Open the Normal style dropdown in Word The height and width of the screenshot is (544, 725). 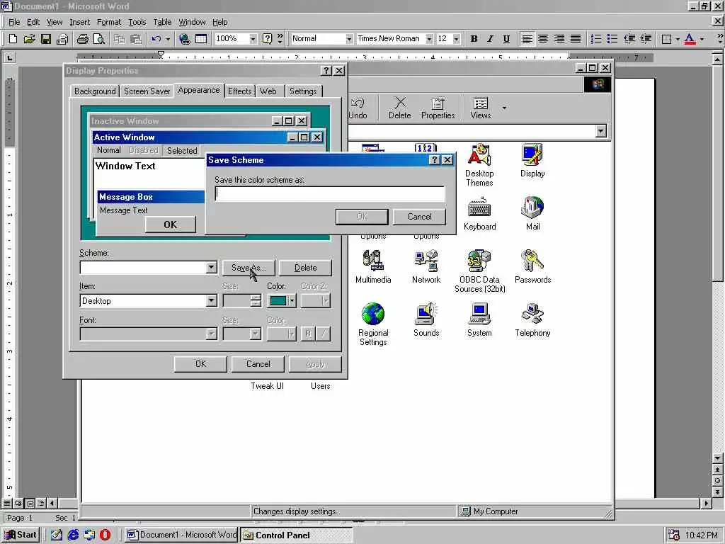[349, 39]
